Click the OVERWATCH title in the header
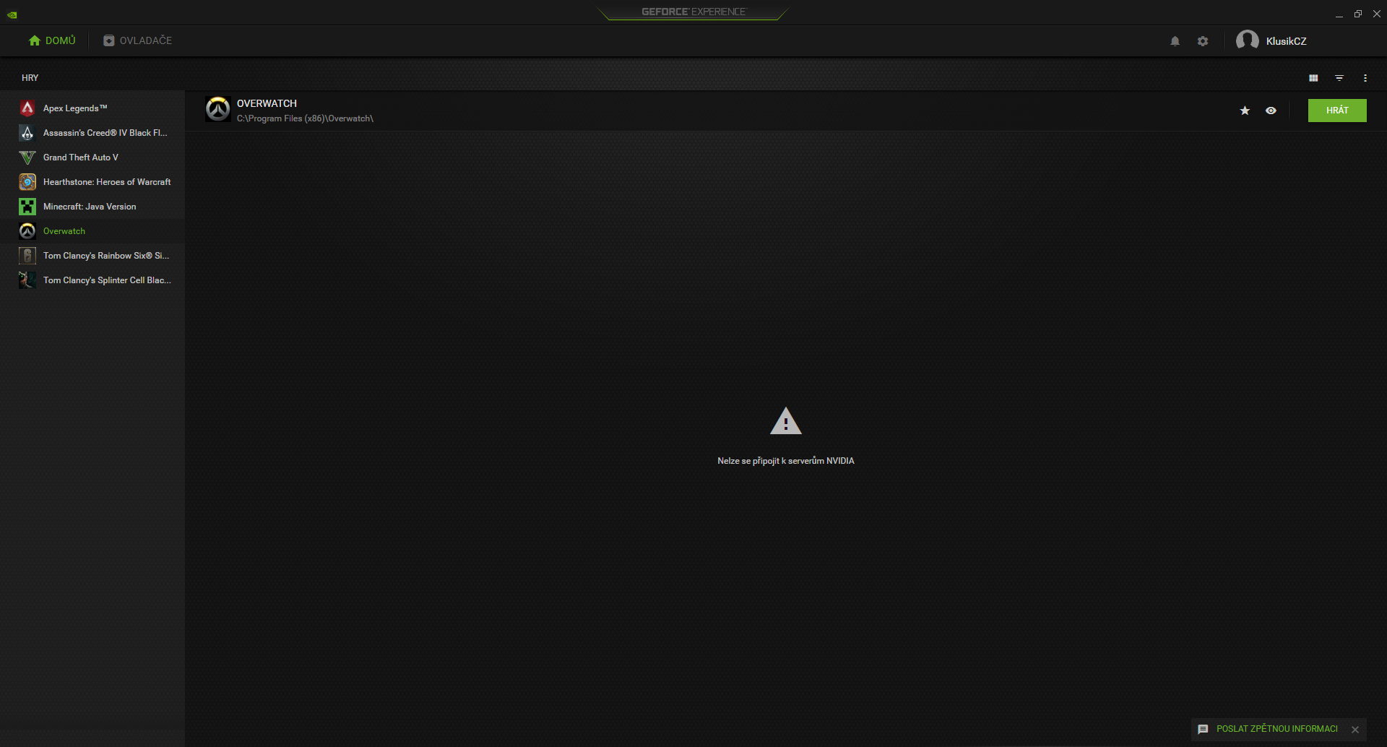The height and width of the screenshot is (747, 1387). [267, 103]
